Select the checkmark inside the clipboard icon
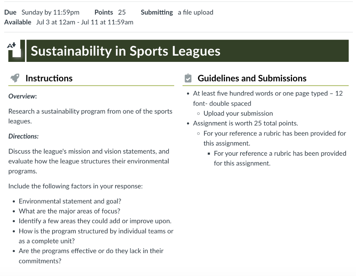The height and width of the screenshot is (276, 356). click(x=188, y=79)
